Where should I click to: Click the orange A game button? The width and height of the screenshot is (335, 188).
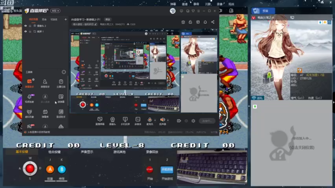[x=50, y=170]
